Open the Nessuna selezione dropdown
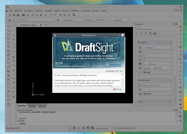The height and width of the screenshot is (134, 187). click(156, 29)
